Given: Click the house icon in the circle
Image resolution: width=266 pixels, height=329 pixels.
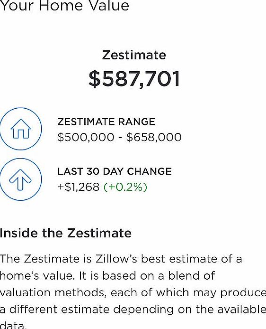Looking at the screenshot, I should (21, 129).
